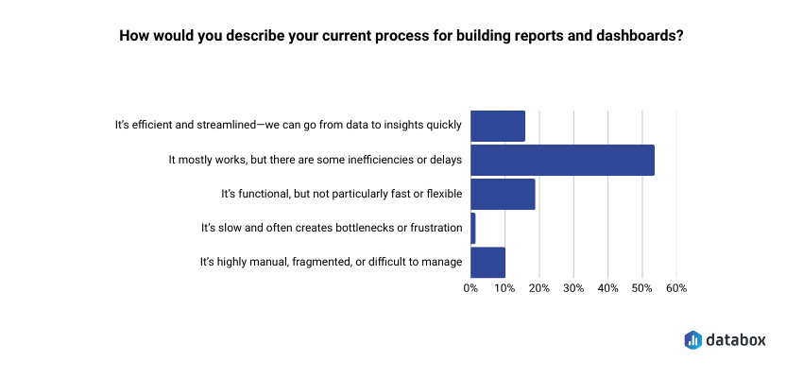Click the databox brand name text

pos(734,339)
